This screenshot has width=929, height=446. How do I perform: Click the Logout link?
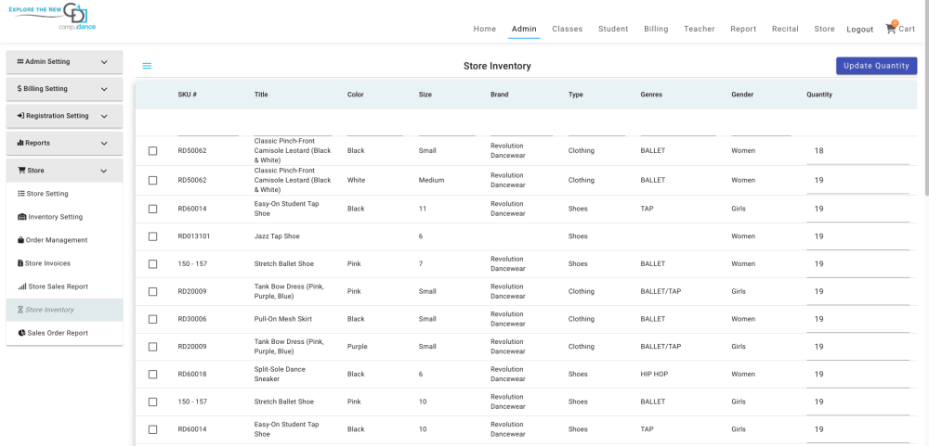click(x=859, y=30)
